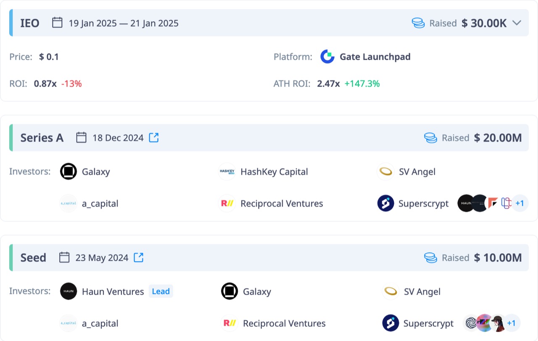The width and height of the screenshot is (538, 341).
Task: Open a_capital investor in Series A
Action: coord(100,204)
